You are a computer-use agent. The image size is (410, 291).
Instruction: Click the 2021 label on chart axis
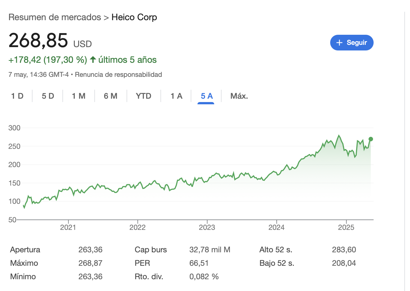coord(68,227)
